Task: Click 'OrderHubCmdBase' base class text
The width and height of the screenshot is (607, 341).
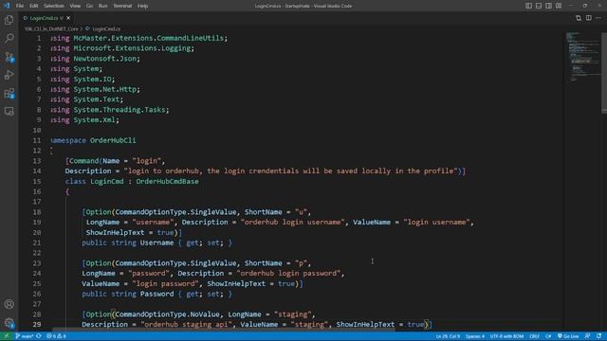Action: (167, 181)
